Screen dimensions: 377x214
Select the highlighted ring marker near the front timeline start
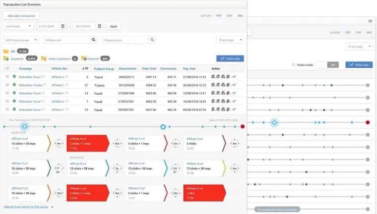pyautogui.click(x=24, y=126)
